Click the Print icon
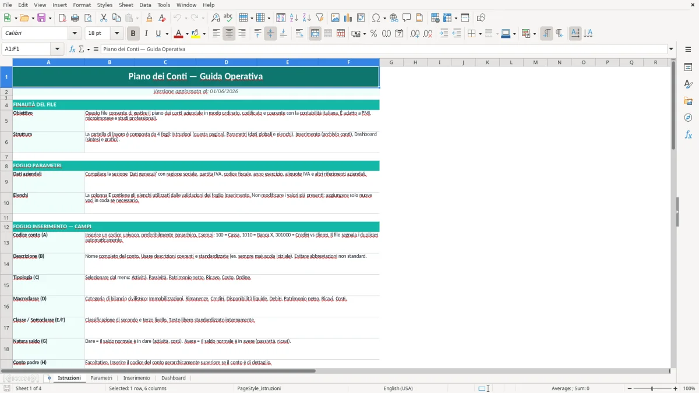This screenshot has height=393, width=699. click(75, 18)
